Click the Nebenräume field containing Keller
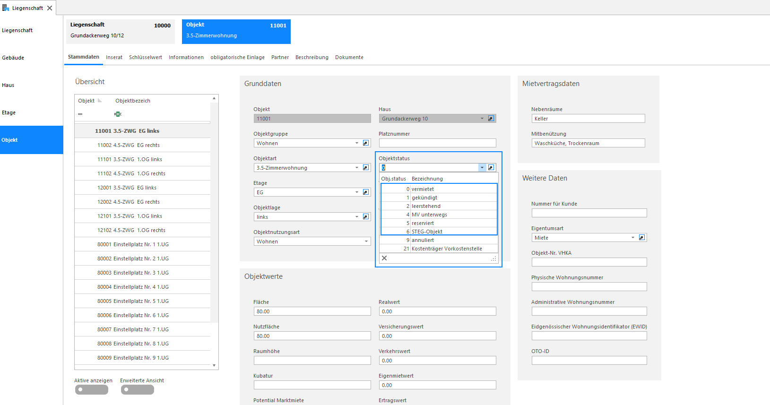Image resolution: width=770 pixels, height=405 pixels. pyautogui.click(x=588, y=119)
